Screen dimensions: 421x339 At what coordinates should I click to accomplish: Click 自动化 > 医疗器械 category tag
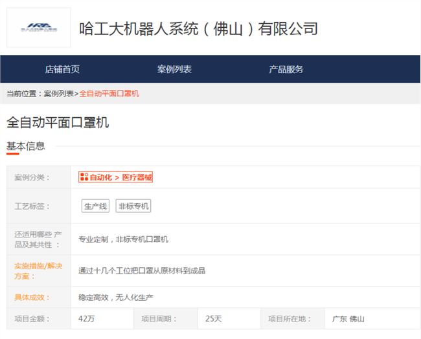click(115, 177)
